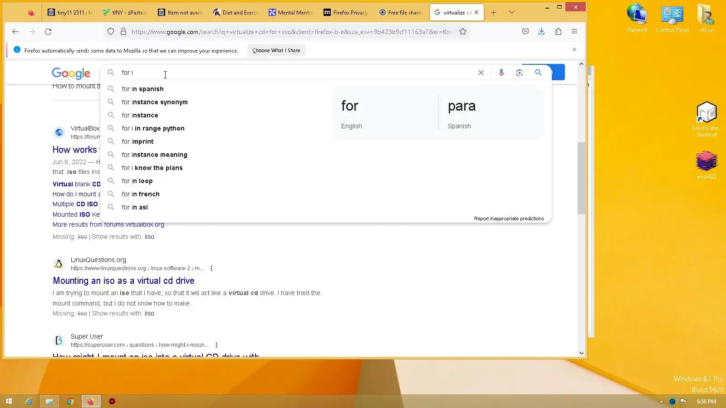Expand the list all tabs dropdown
The image size is (726, 408).
pyautogui.click(x=512, y=13)
